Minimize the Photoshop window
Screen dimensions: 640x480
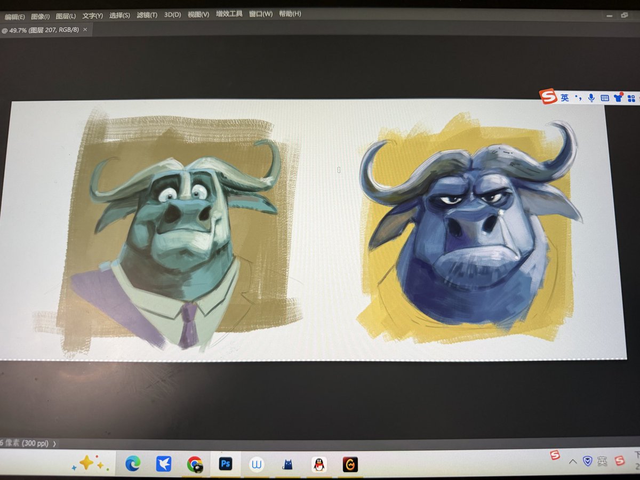point(609,17)
